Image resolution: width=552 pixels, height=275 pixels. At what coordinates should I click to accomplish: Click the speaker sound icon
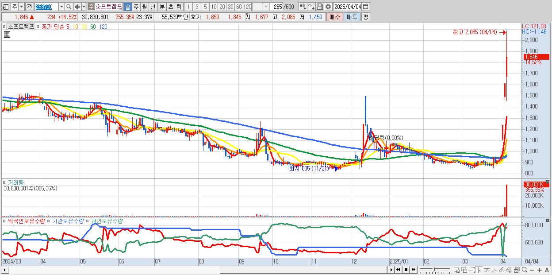point(77,7)
